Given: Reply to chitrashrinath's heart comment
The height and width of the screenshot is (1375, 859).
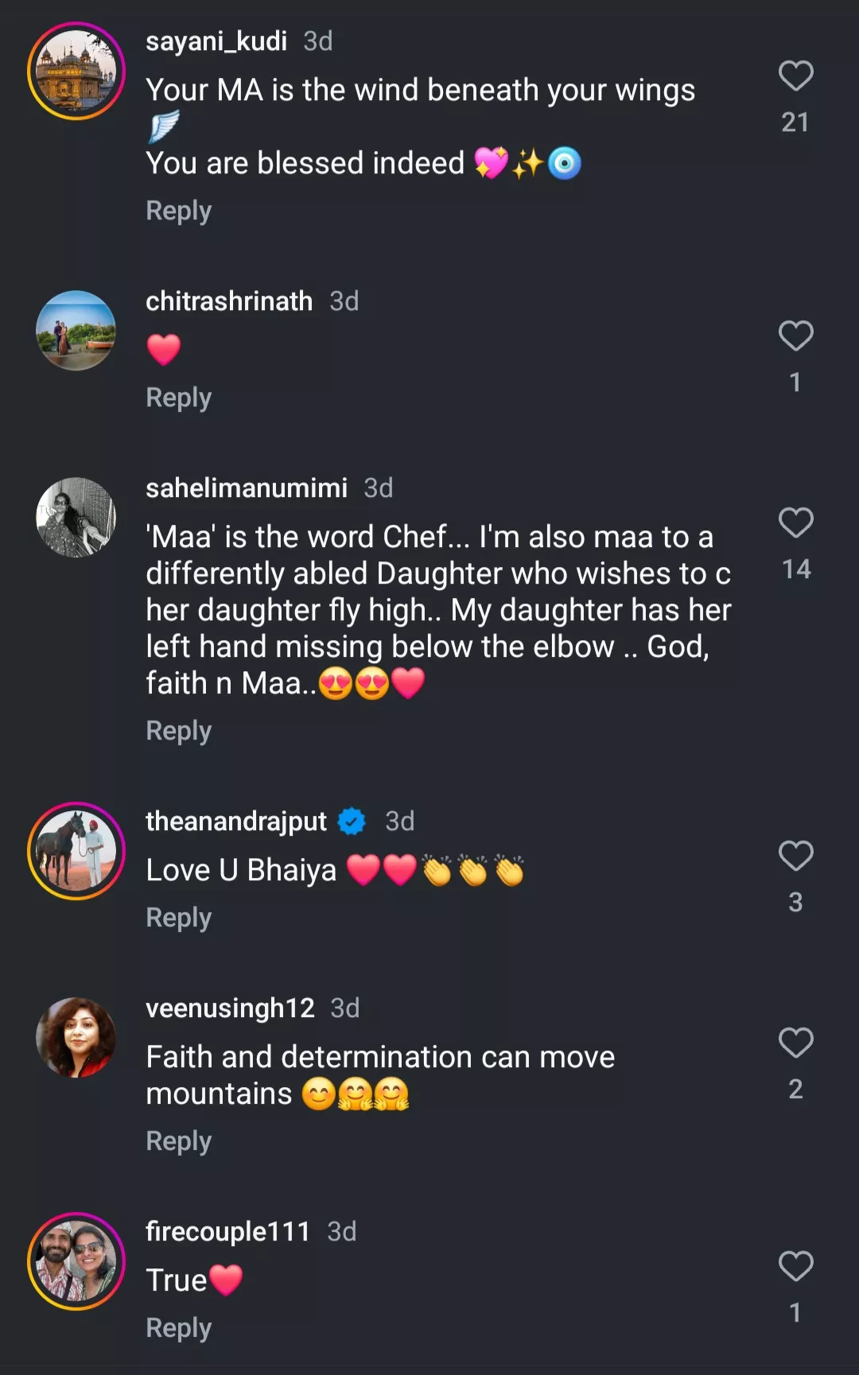Looking at the screenshot, I should pos(179,398).
